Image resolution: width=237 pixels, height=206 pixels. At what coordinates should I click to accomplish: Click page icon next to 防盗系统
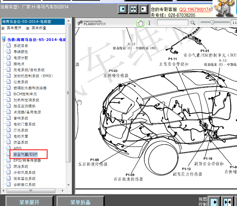pos(9,142)
